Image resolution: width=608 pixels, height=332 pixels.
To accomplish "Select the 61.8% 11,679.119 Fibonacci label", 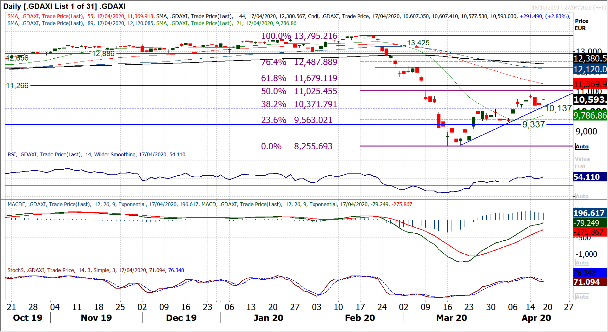I will pos(299,78).
